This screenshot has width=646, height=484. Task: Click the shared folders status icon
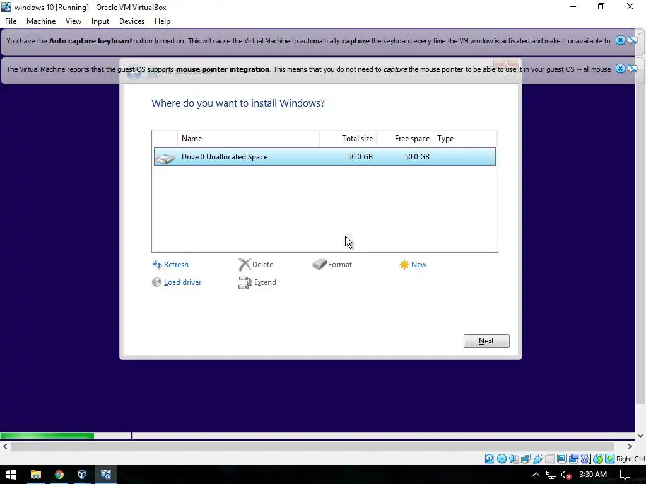[x=550, y=459]
